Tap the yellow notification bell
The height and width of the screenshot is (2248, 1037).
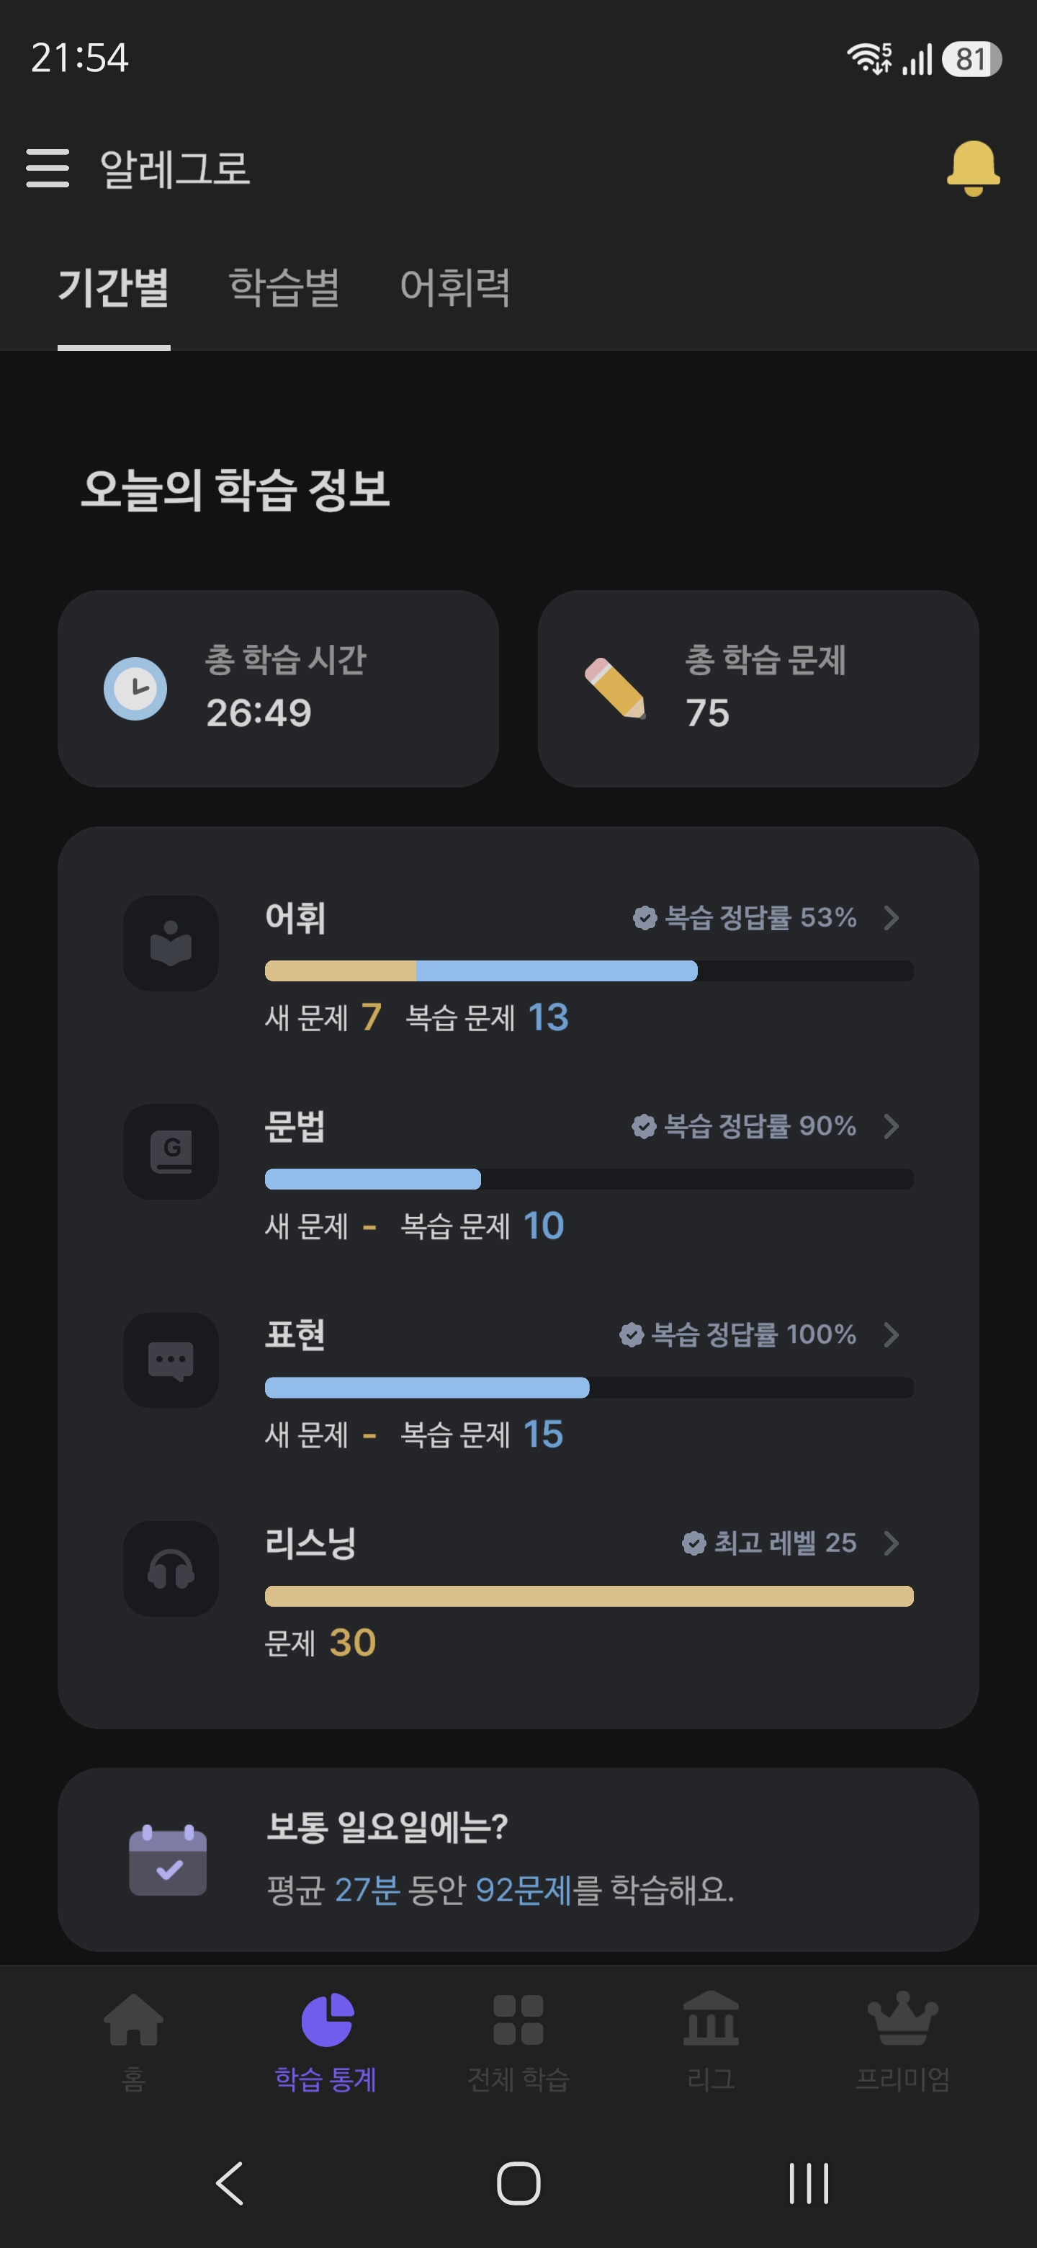pos(972,168)
